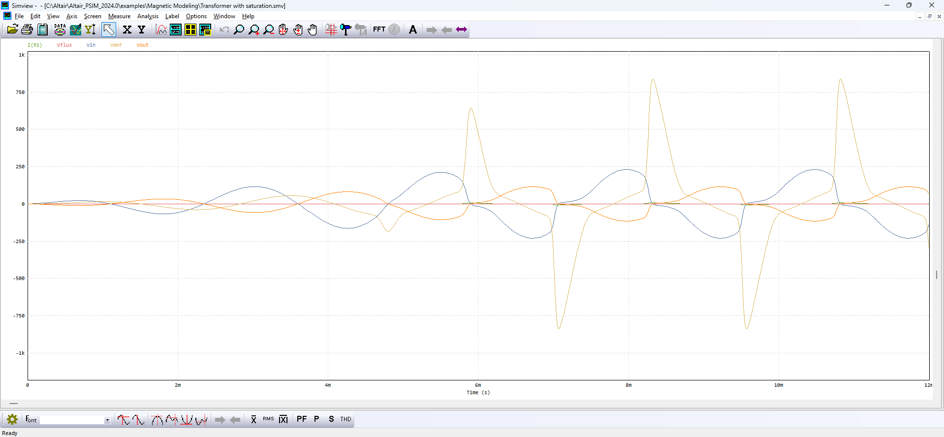This screenshot has height=437, width=944.
Task: Click the hand with red plus-minus icon
Action: pyautogui.click(x=298, y=30)
